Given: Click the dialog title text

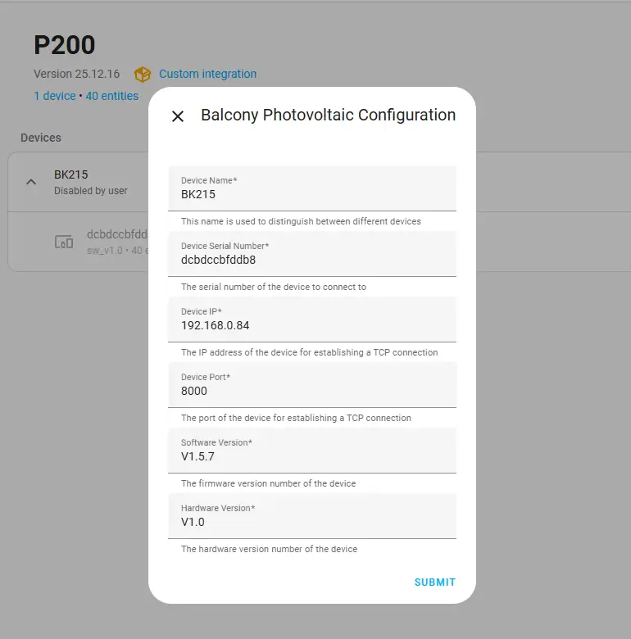Looking at the screenshot, I should point(328,116).
